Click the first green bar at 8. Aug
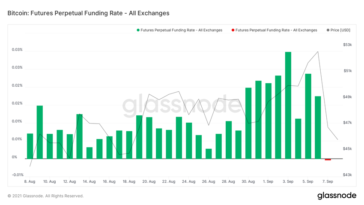 [x=30, y=146]
